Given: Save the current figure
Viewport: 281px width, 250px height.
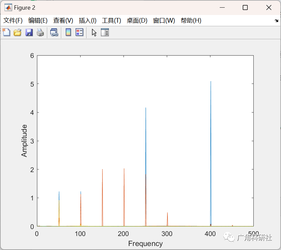Looking at the screenshot, I should click(29, 32).
